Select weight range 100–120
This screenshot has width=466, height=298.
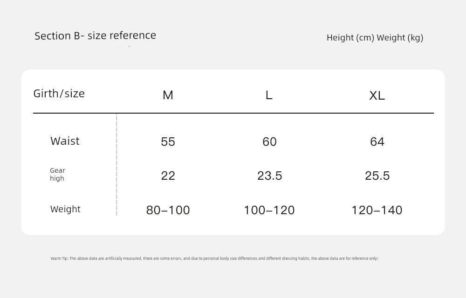coord(269,210)
